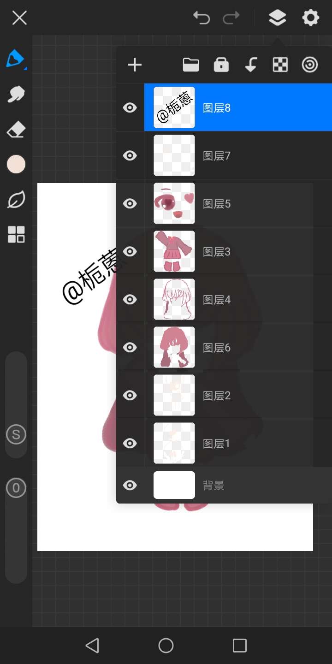Select the smudge tool

pyautogui.click(x=16, y=94)
